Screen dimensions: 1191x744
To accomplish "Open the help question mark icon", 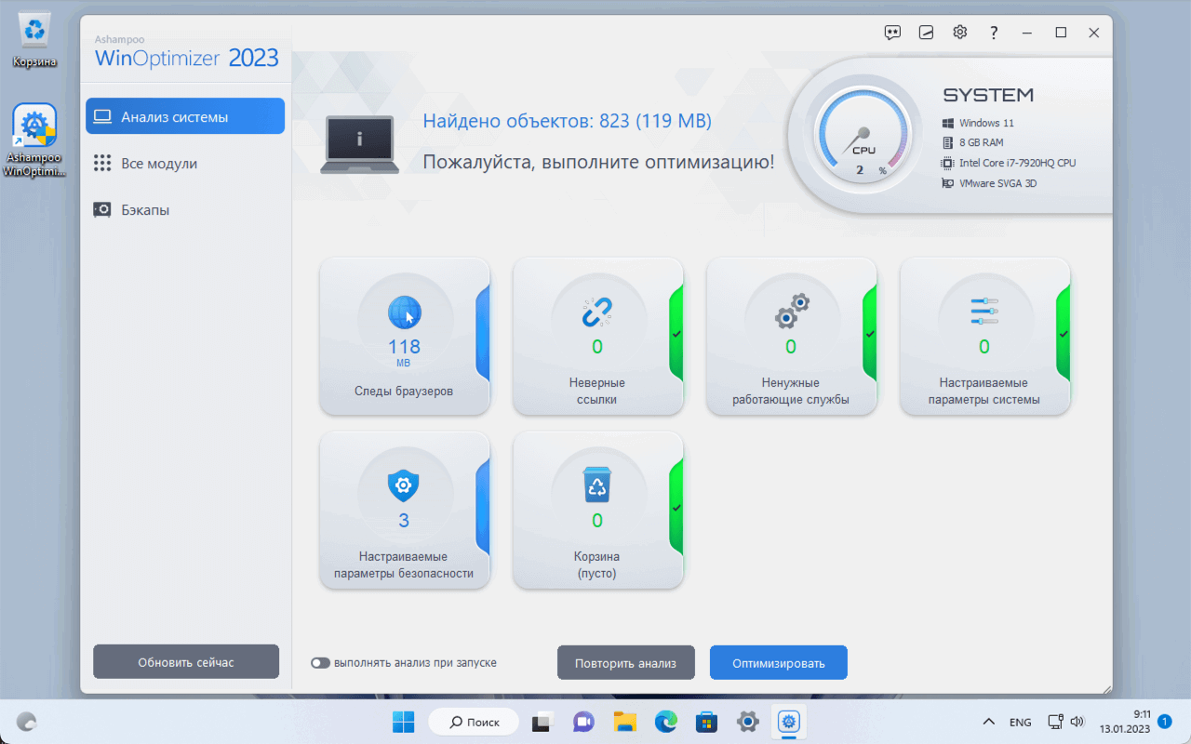I will coord(994,33).
